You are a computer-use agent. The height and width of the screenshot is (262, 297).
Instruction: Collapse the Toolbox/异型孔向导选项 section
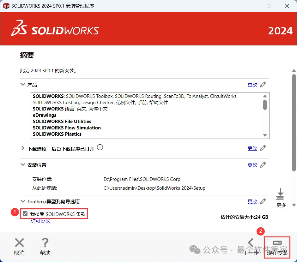(23, 201)
